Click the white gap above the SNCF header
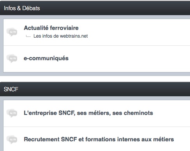This screenshot has width=190, height=151. click(x=95, y=79)
